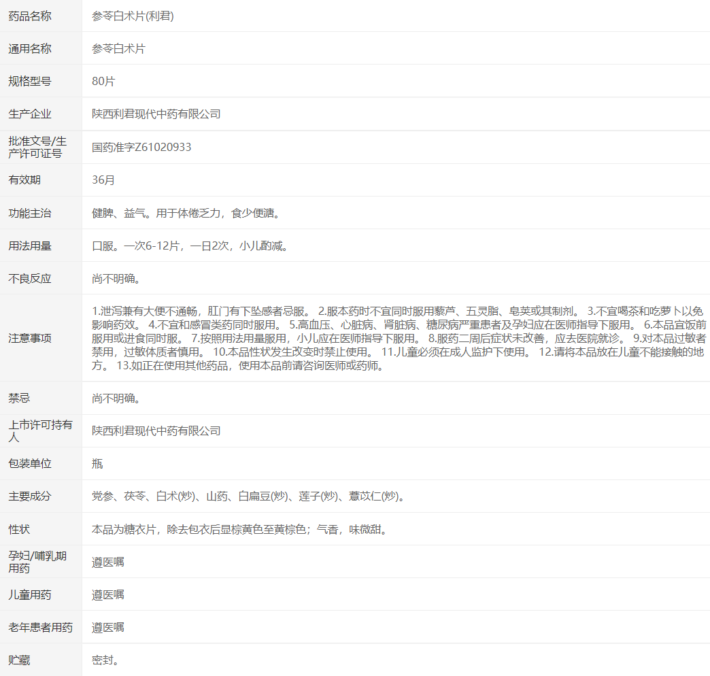The height and width of the screenshot is (676, 710).
Task: Click the ingredients list starting with 党参
Action: pyautogui.click(x=249, y=496)
